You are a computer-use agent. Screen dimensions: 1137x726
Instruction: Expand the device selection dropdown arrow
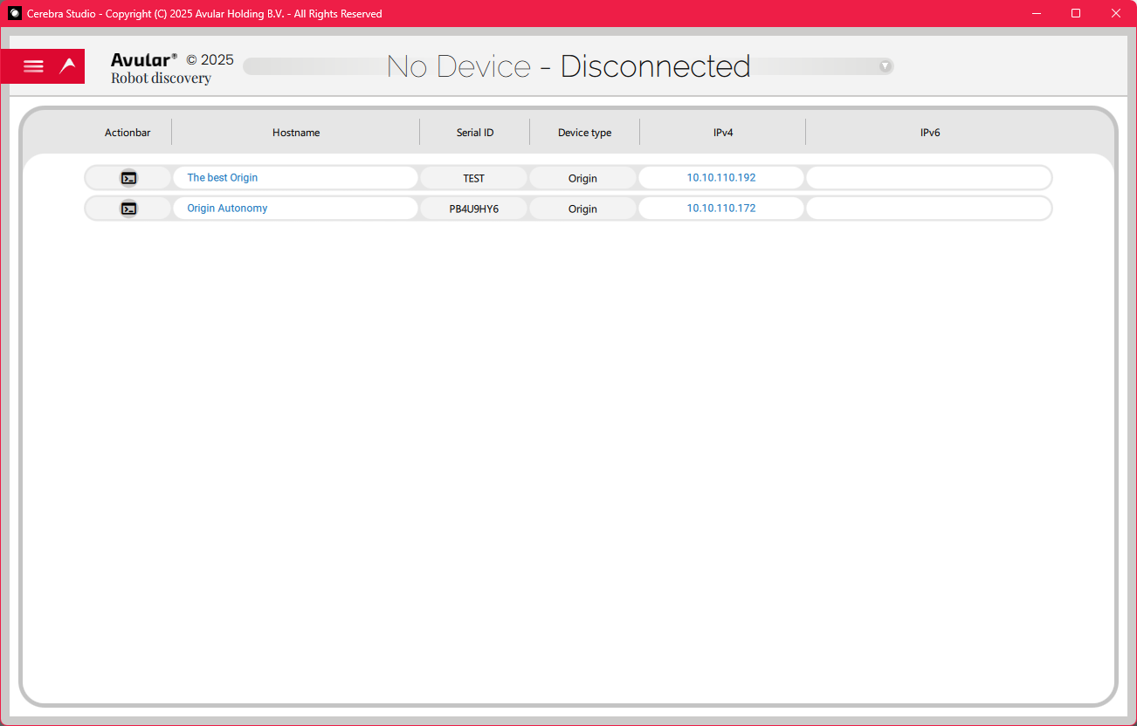pos(885,66)
